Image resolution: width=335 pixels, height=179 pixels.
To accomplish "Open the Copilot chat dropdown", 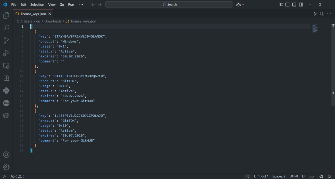I will (x=240, y=4).
